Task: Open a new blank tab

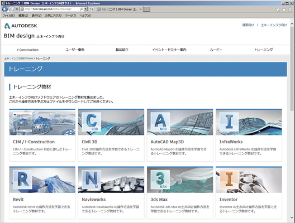Action: tap(146, 9)
